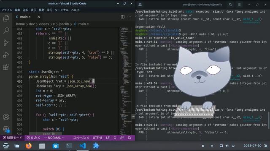Open editor More Actions menu
The width and height of the screenshot is (270, 151).
click(129, 17)
